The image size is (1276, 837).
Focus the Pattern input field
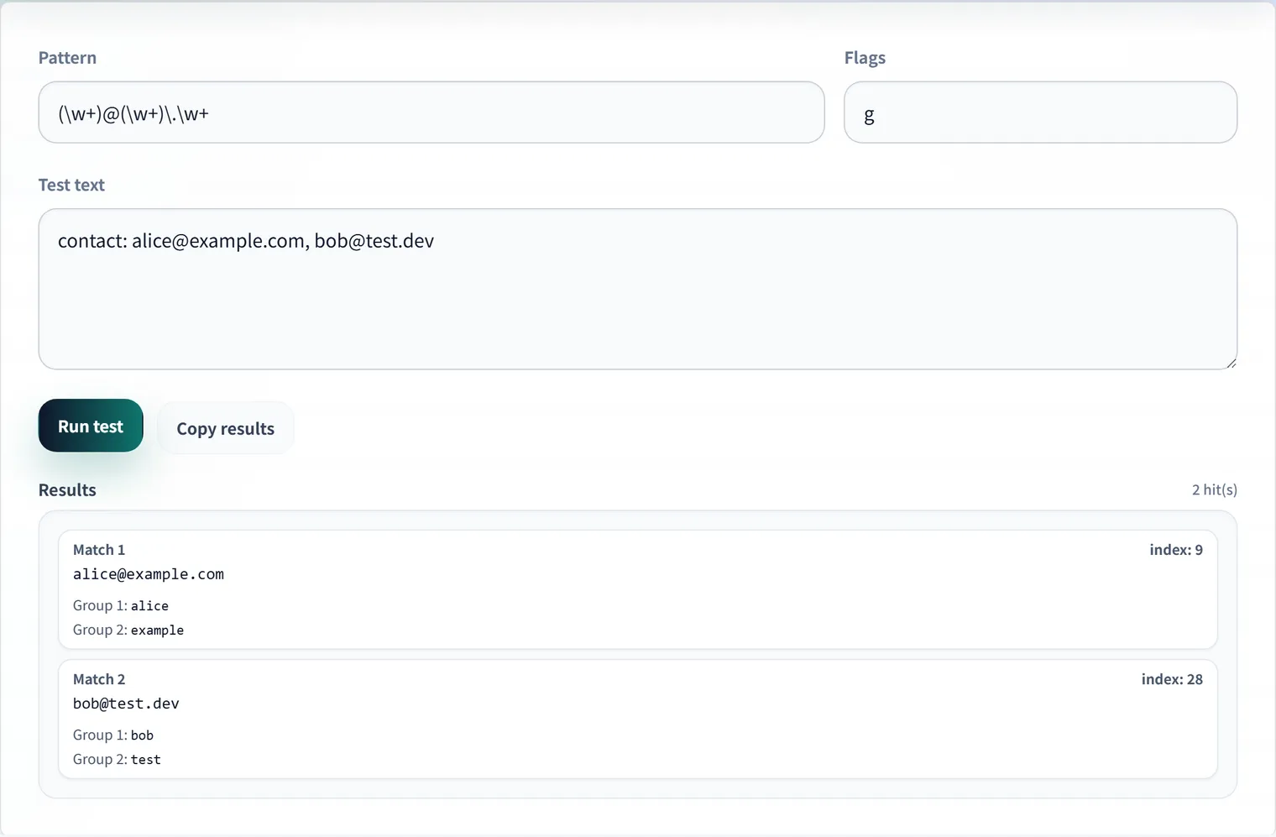431,112
